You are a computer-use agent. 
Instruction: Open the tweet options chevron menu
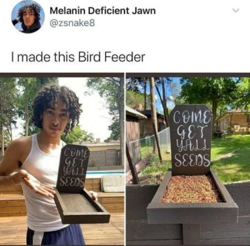[235, 11]
